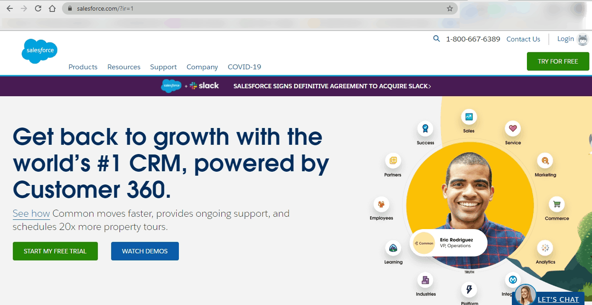This screenshot has height=305, width=592.
Task: Click the Service heart icon
Action: (512, 129)
